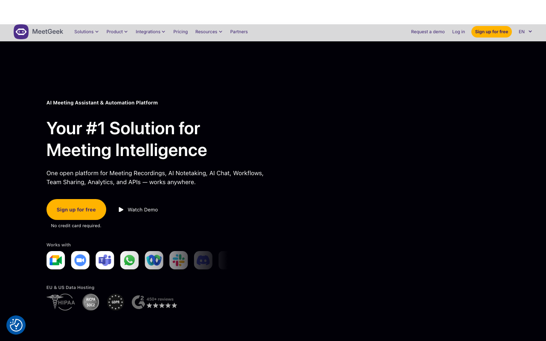Expand the Solutions dropdown
Screen dimensions: 546x341
[x=86, y=32]
